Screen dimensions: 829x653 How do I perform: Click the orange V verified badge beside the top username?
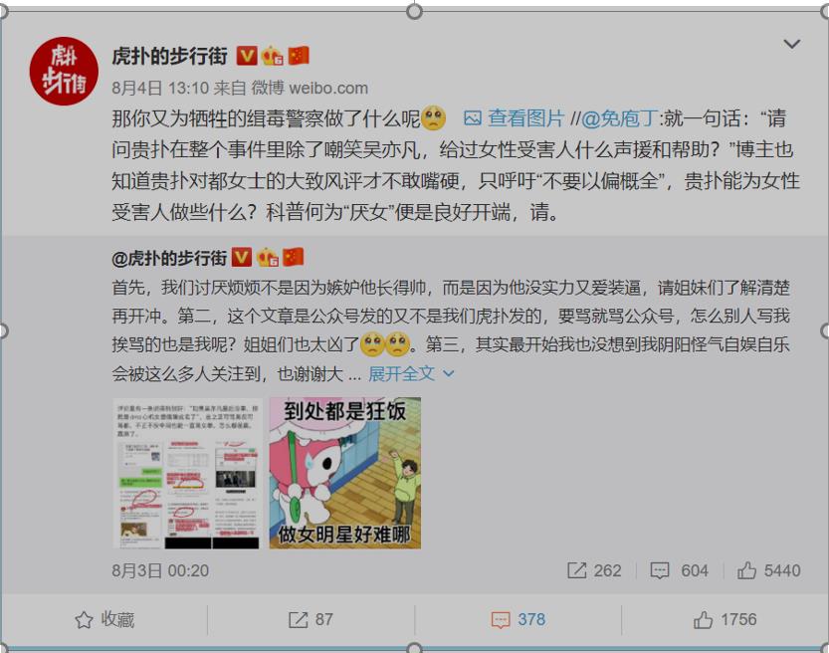point(247,56)
